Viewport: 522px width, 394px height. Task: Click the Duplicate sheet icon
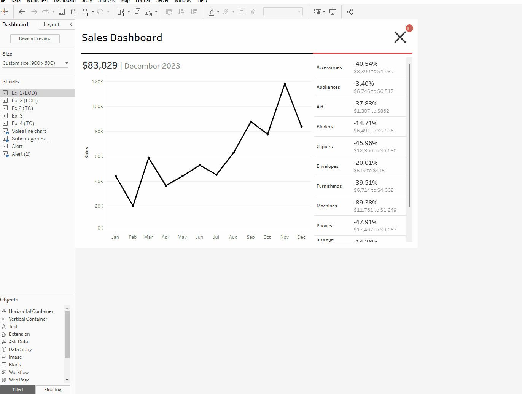(x=137, y=12)
